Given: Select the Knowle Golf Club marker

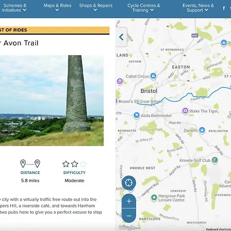Looking at the screenshot, I should [215, 160].
